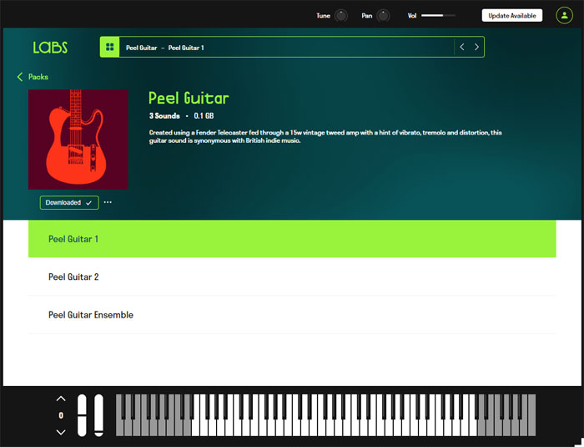Click the 3 Sounds label
The image size is (584, 447).
point(164,115)
